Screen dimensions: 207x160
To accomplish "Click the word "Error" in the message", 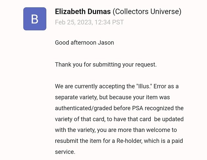I will 162,86.
